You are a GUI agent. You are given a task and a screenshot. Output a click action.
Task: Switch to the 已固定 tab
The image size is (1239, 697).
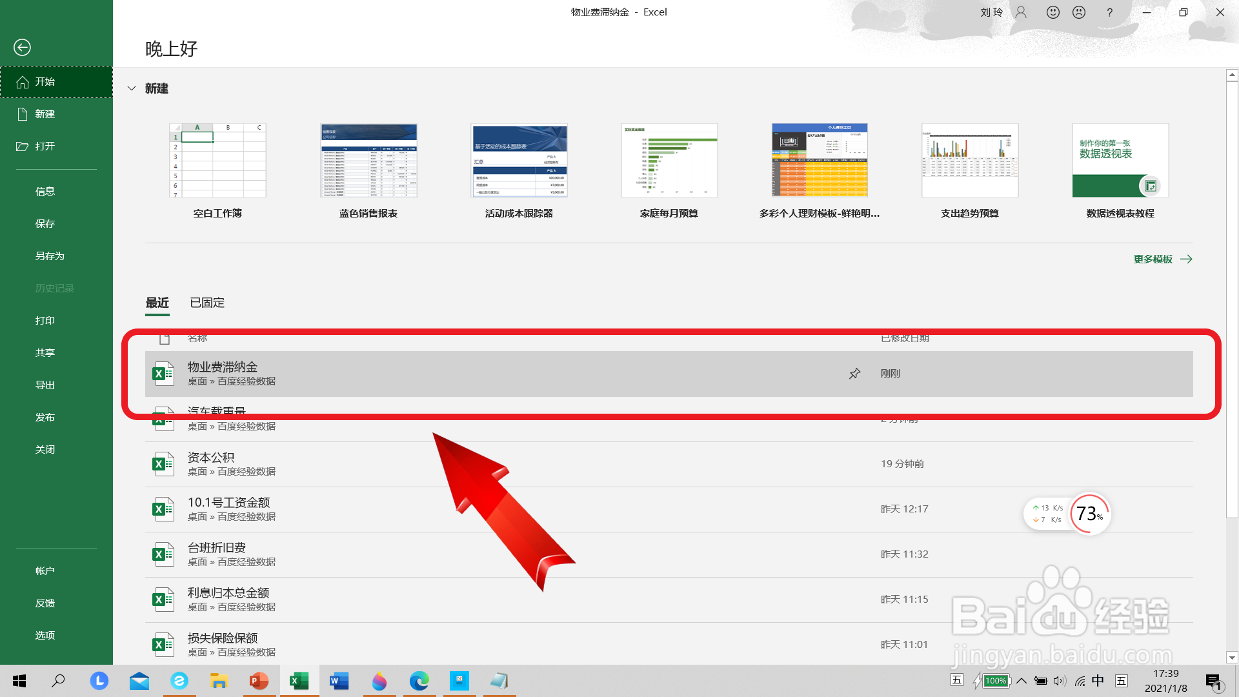[x=207, y=303]
